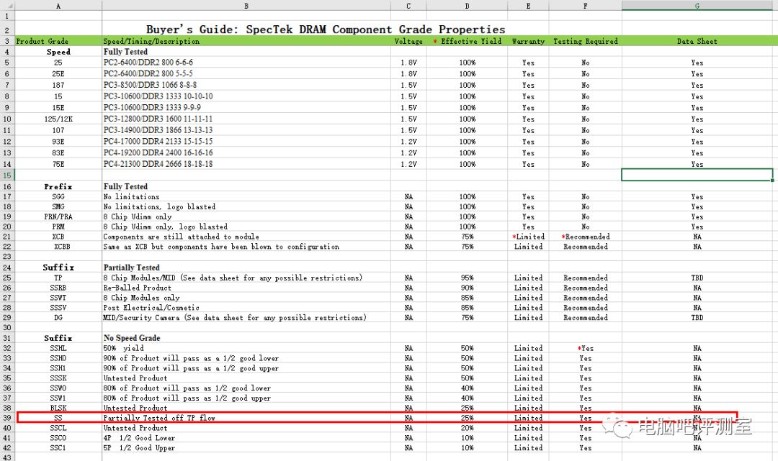Click the 'Voltage' header cell

[408, 41]
